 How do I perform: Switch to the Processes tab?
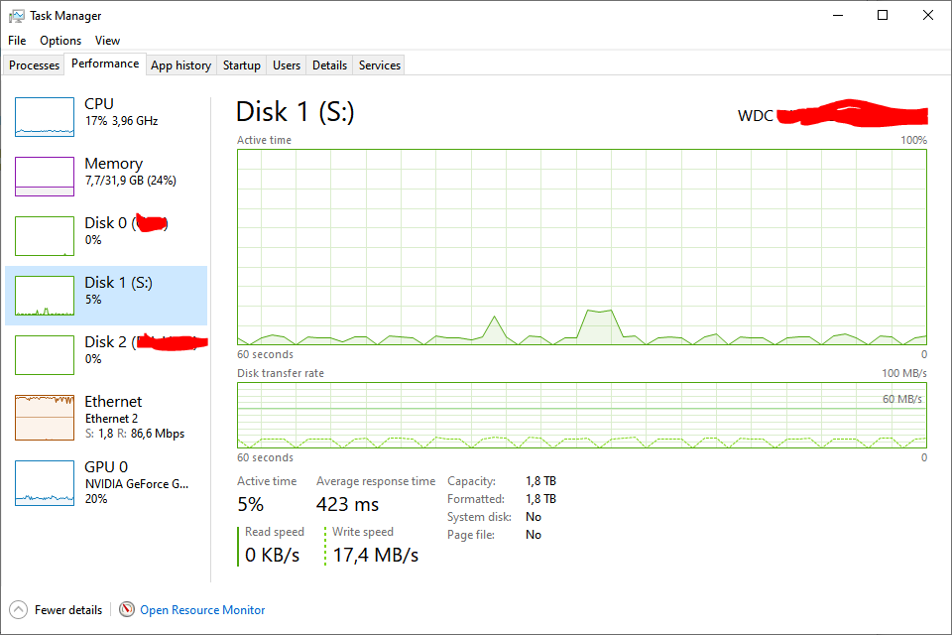click(34, 64)
